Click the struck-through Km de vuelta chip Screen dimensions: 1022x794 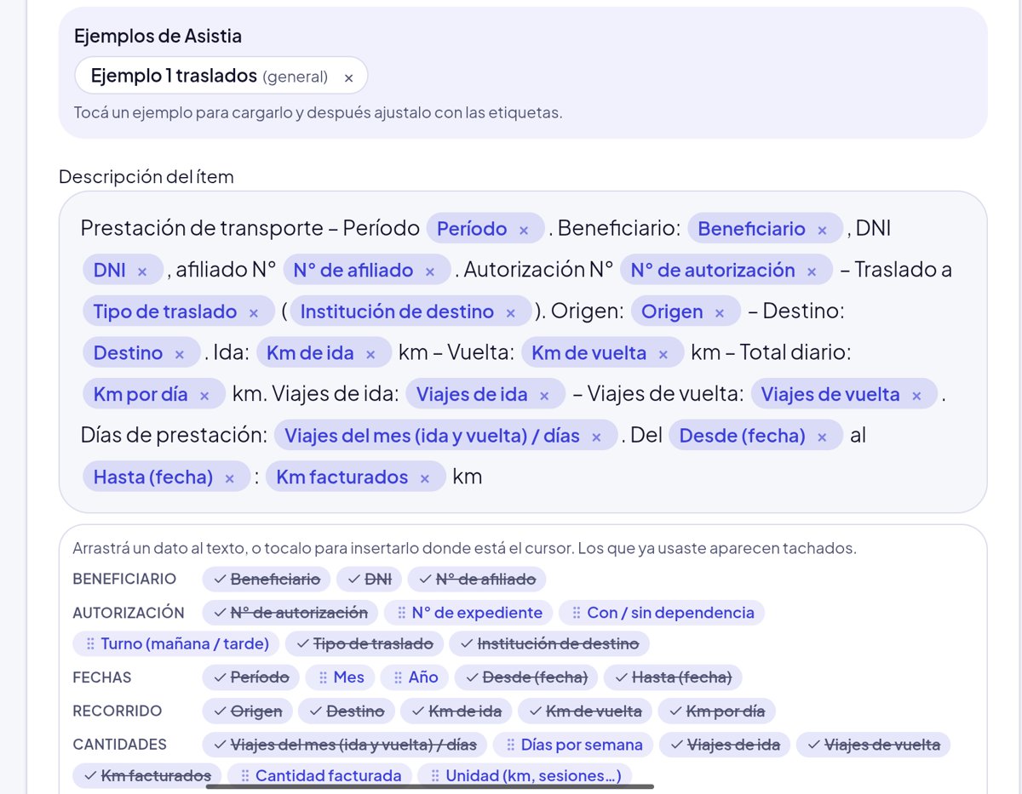tap(585, 711)
